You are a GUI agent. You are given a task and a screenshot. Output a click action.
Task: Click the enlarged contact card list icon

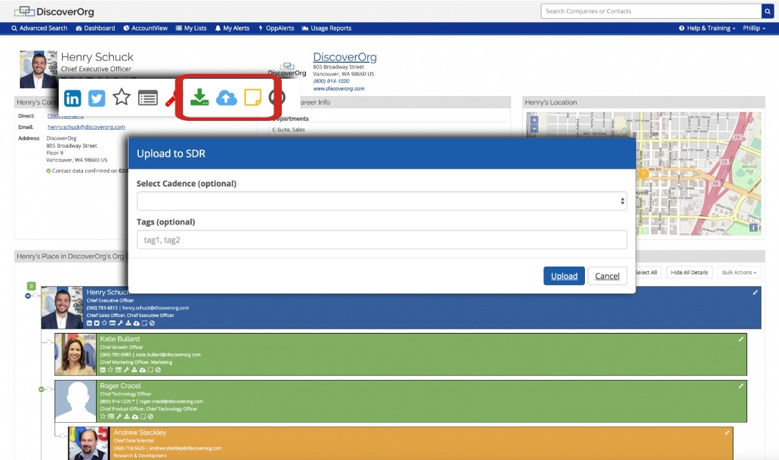click(x=148, y=98)
